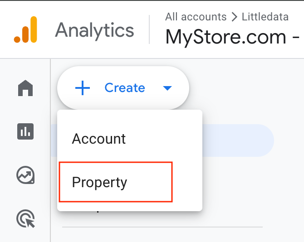This screenshot has height=242, width=304.
Task: Open the MyStore.com property selector
Action: click(x=232, y=37)
